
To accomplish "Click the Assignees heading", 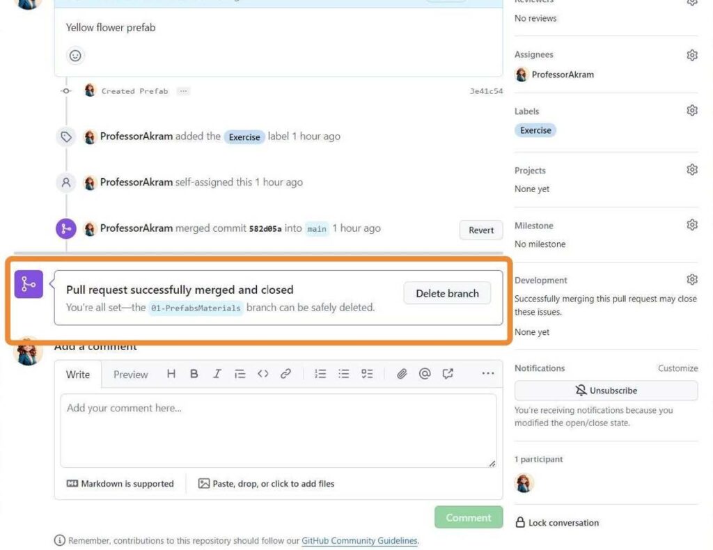I will (533, 54).
